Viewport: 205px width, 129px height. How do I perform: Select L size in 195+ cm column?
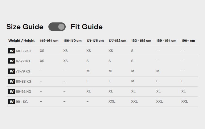182,81
